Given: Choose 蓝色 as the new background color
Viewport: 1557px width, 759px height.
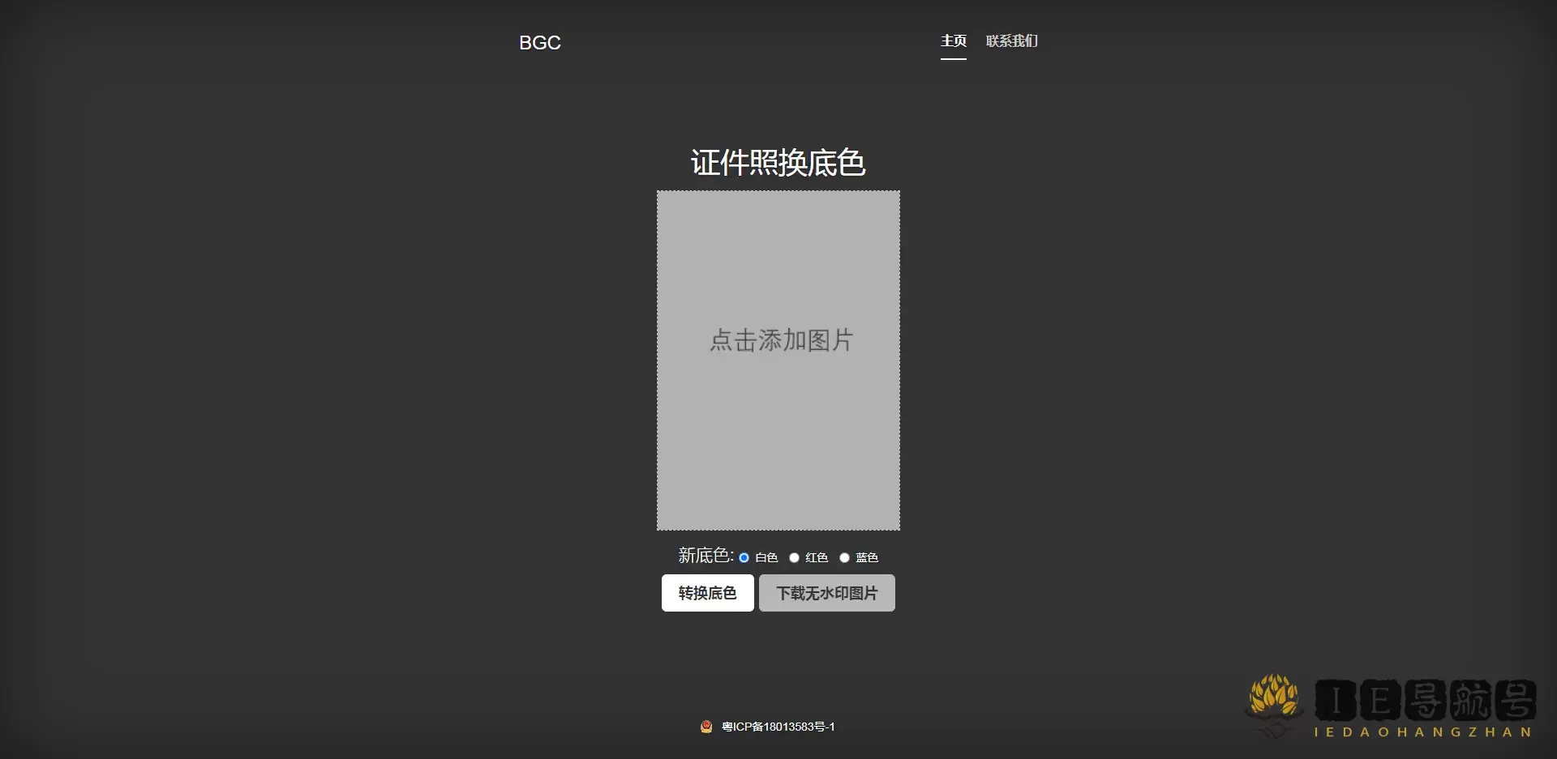Looking at the screenshot, I should click(844, 558).
